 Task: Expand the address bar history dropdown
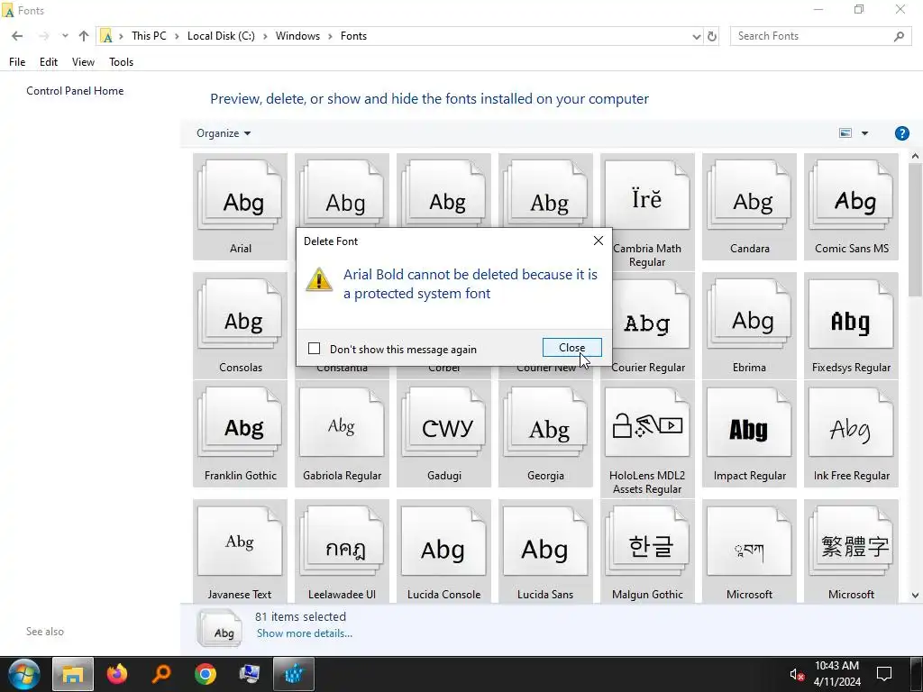[697, 36]
